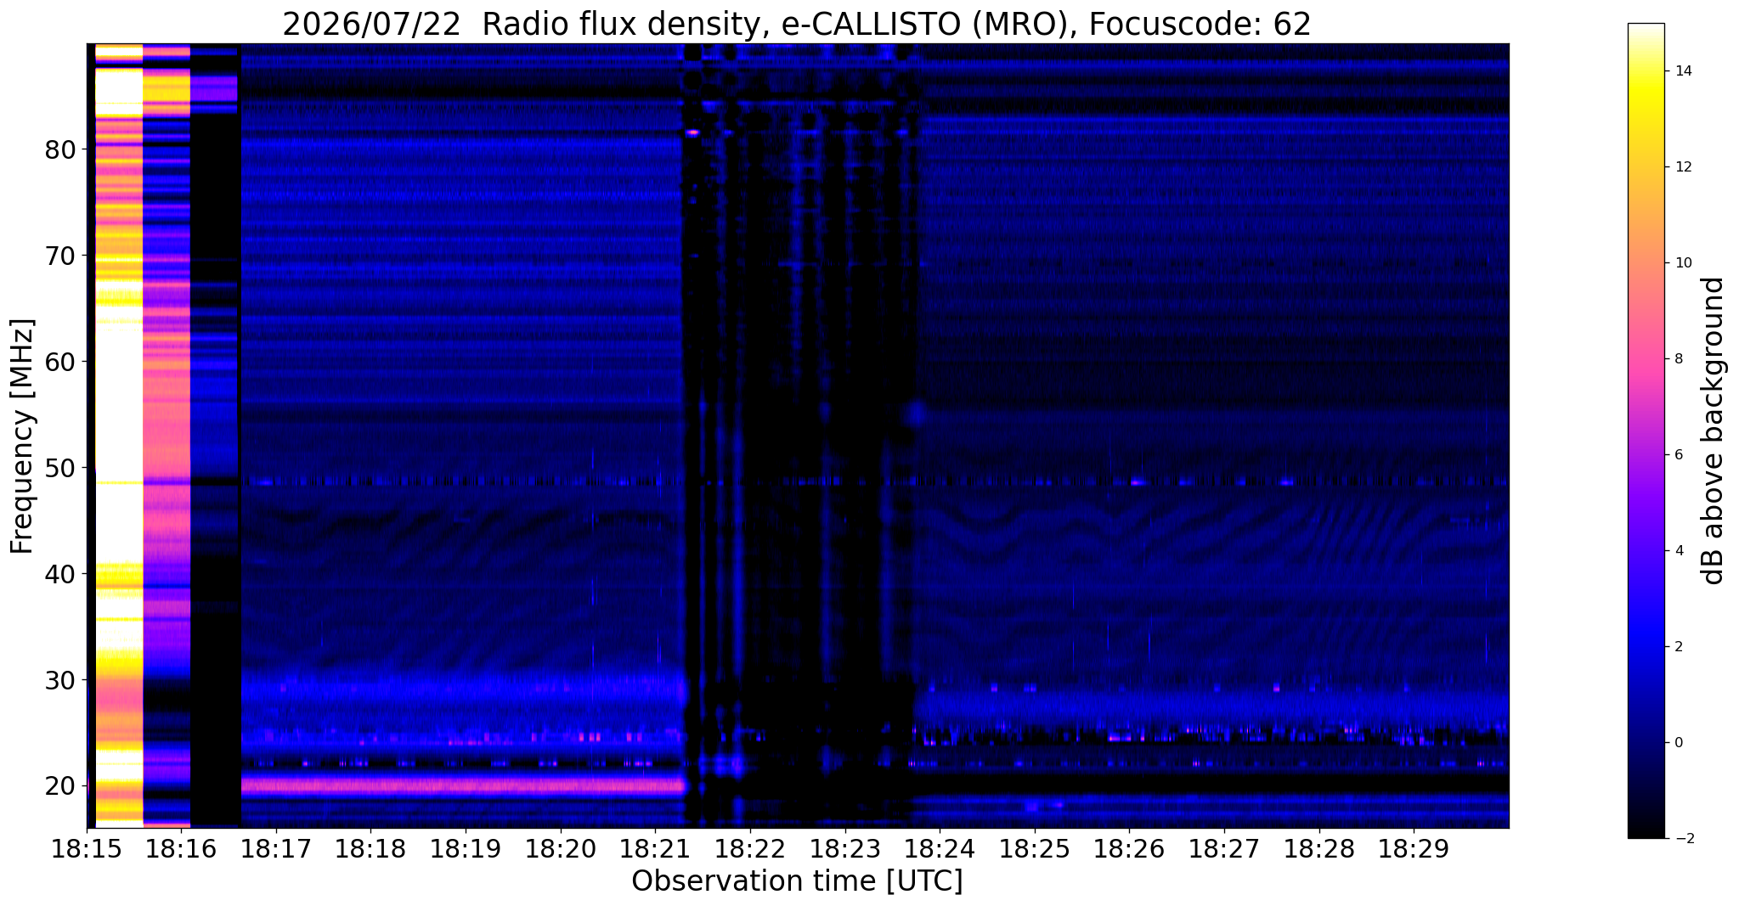1739x906 pixels.
Task: Click the dB above background colorbar label
Action: coord(1714,430)
